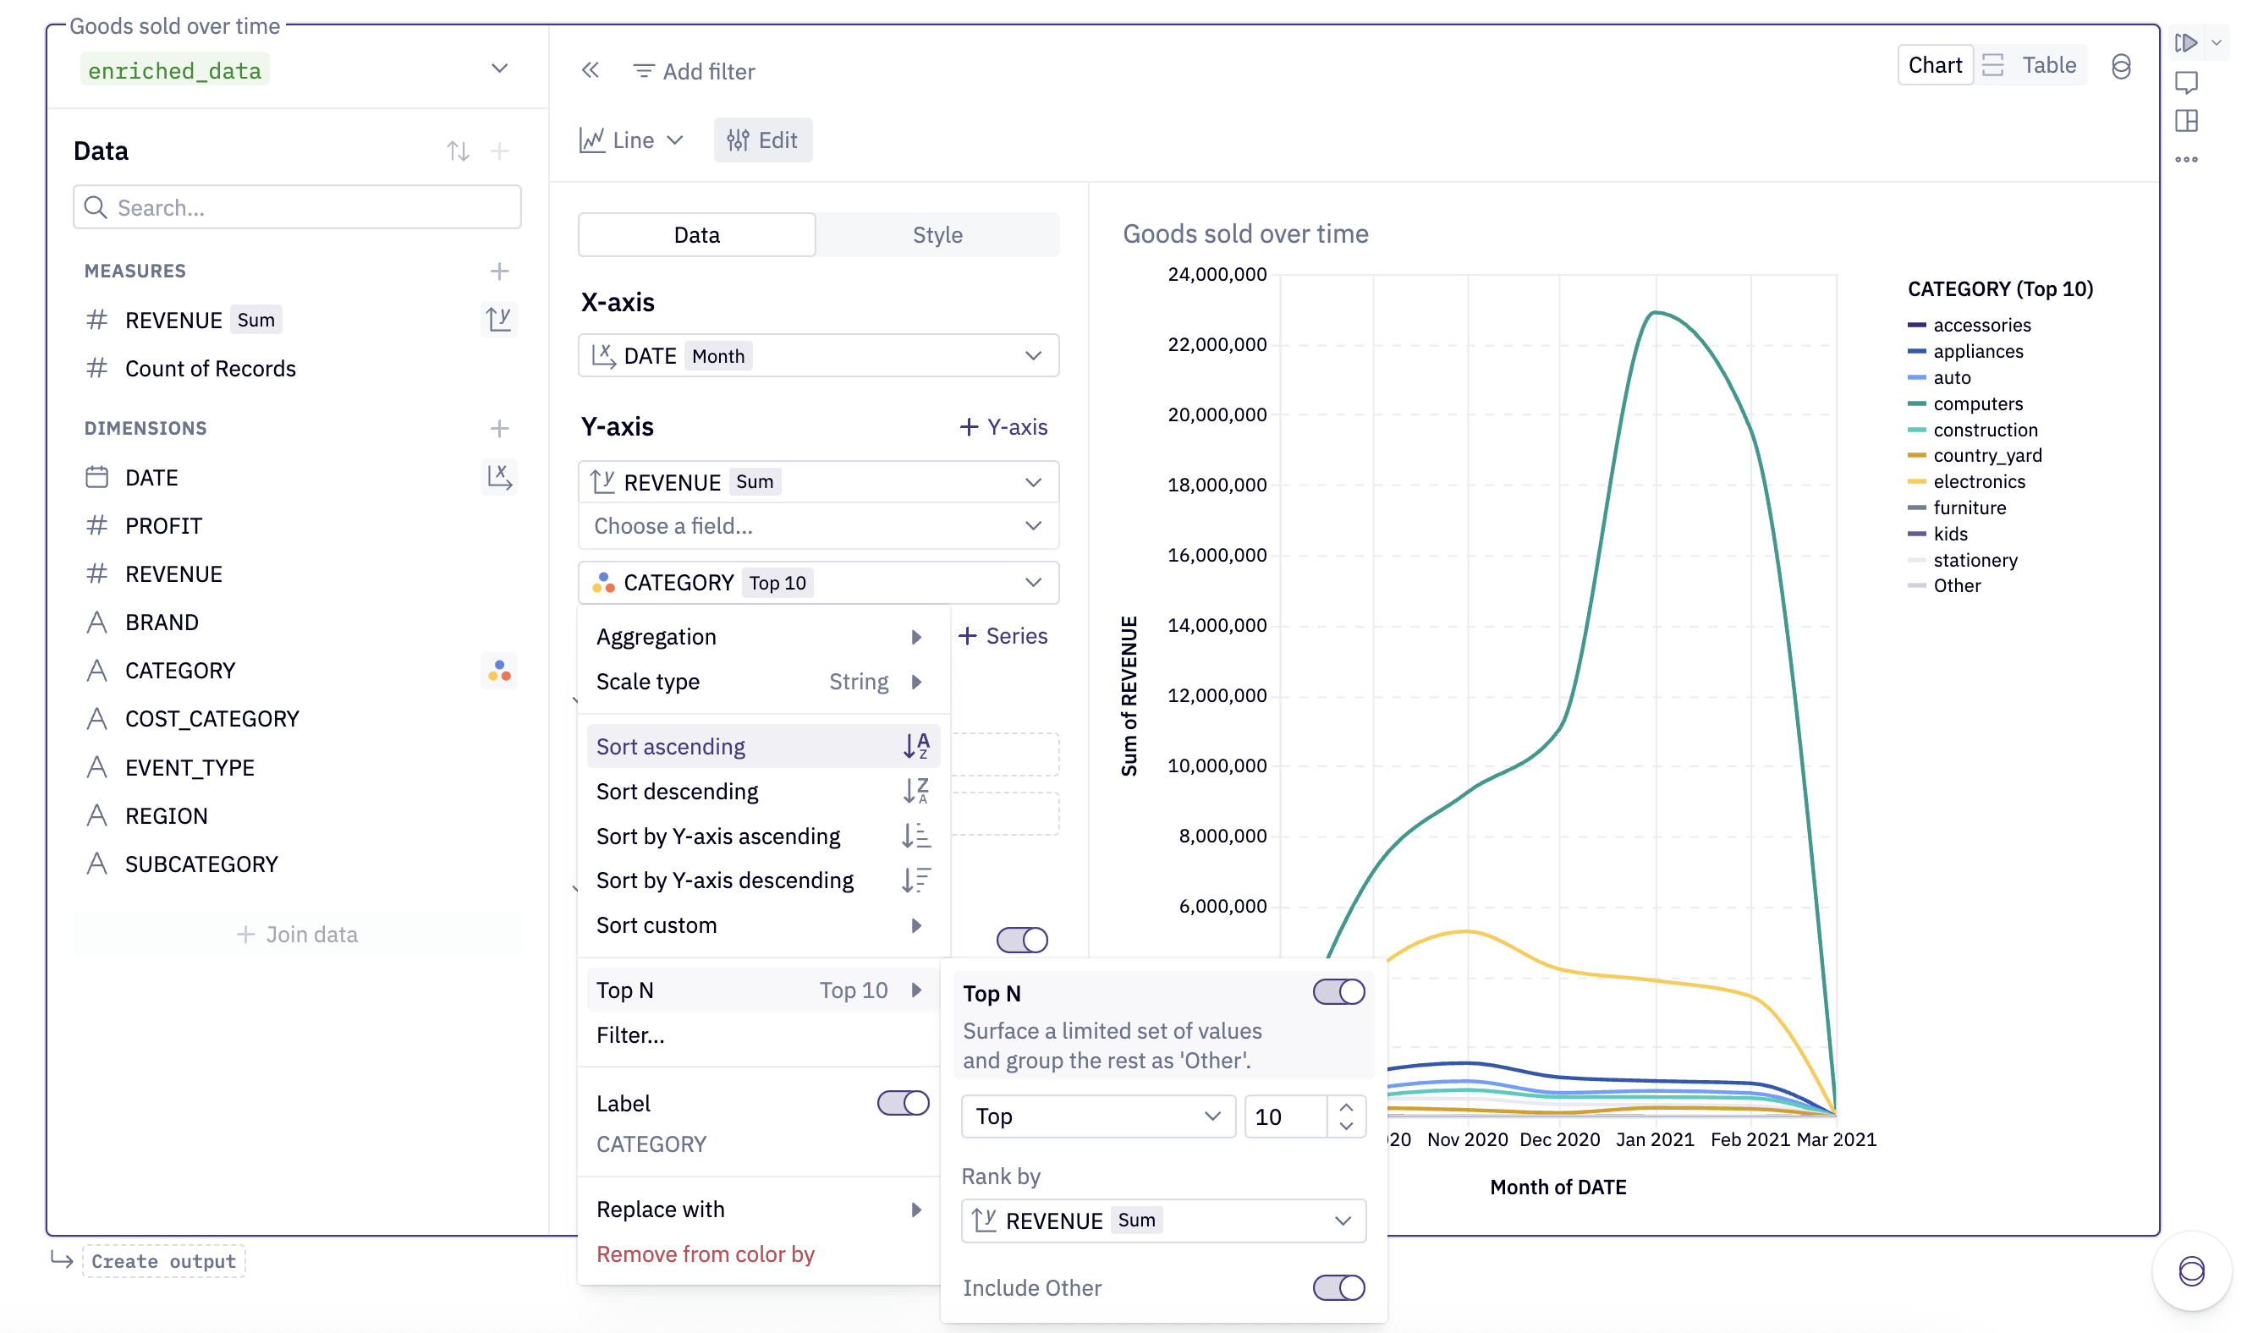Click the y-axis indicator icon beside REVENUE measure
The image size is (2247, 1333).
(499, 320)
